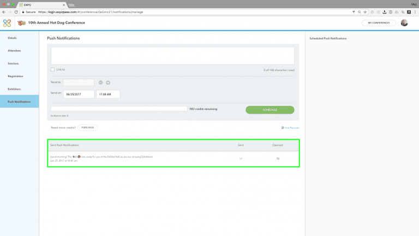419x236 pixels.
Task: Open the user profile avatar
Action: [x=404, y=23]
